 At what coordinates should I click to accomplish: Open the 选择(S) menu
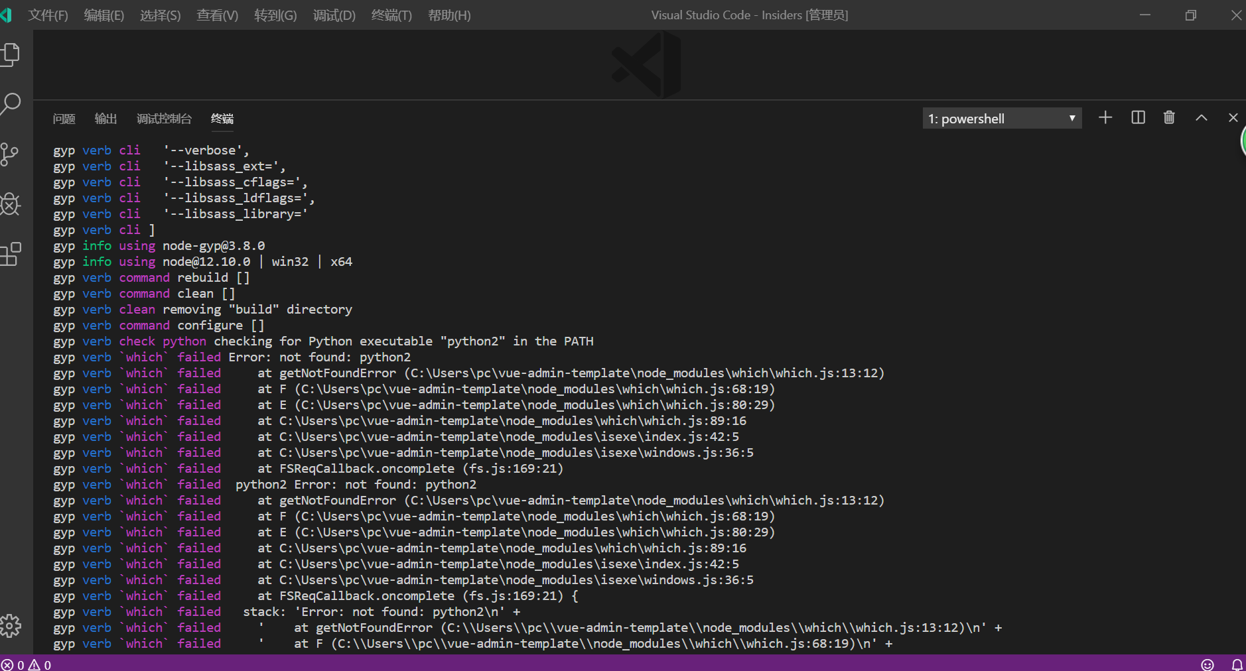point(160,15)
